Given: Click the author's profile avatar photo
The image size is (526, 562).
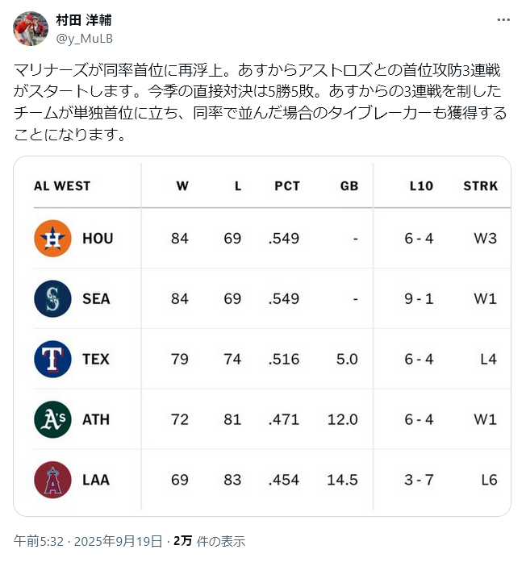Looking at the screenshot, I should tap(31, 29).
